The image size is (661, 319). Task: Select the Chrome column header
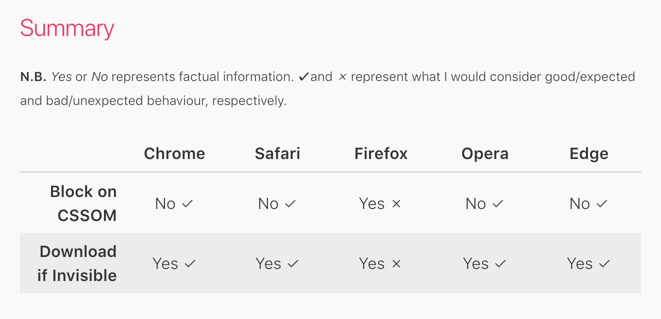coord(174,153)
